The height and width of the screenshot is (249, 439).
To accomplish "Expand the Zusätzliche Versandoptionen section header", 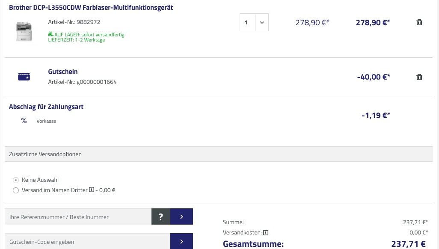I will pyautogui.click(x=219, y=154).
